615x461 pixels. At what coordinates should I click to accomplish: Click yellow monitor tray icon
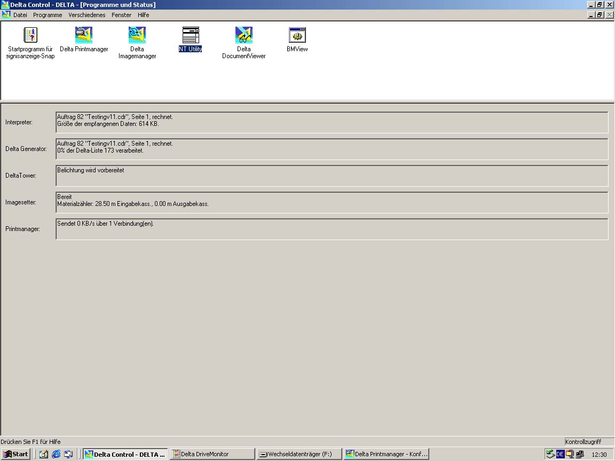[x=570, y=454]
